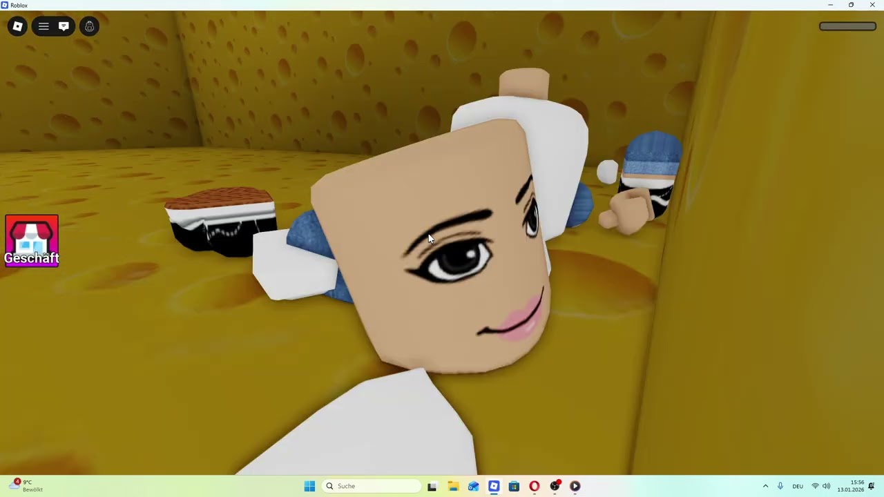Open the Geschäft shop button

point(32,241)
